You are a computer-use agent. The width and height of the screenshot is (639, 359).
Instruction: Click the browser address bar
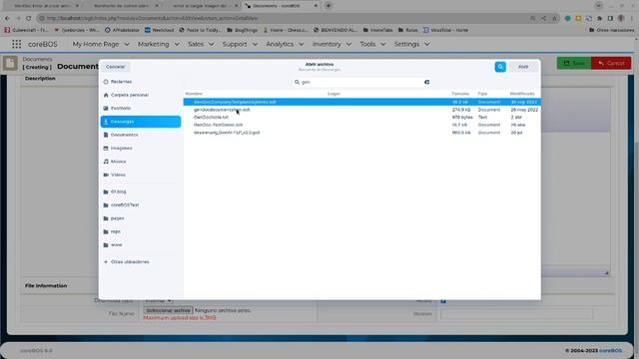tap(286, 18)
